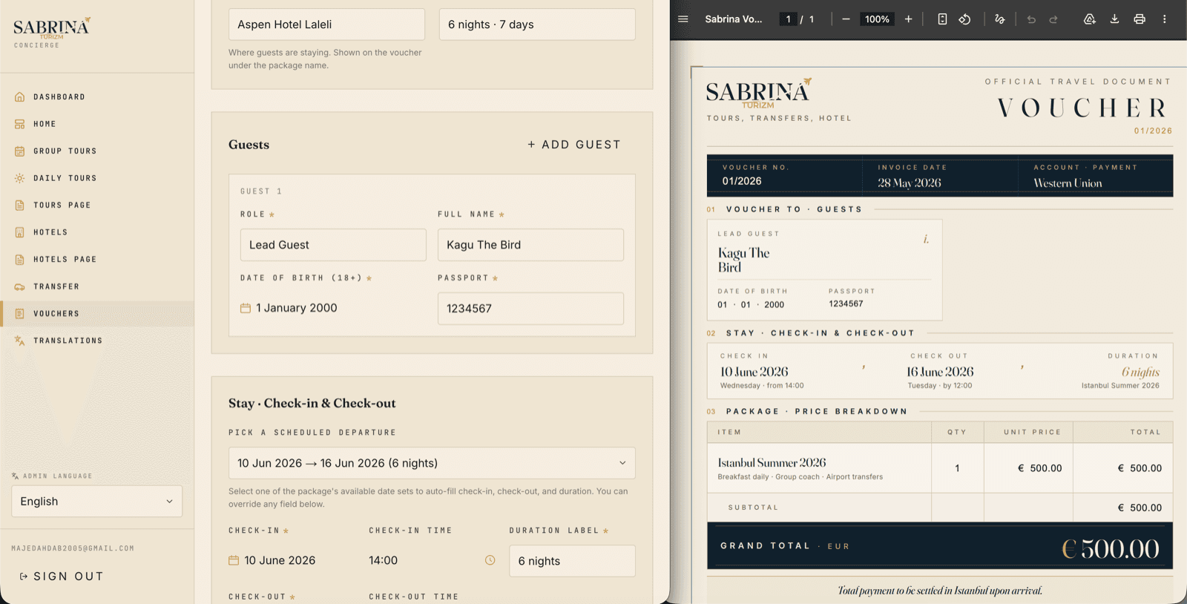
Task: Click the 28 May 2026 invoice date
Action: coord(909,183)
